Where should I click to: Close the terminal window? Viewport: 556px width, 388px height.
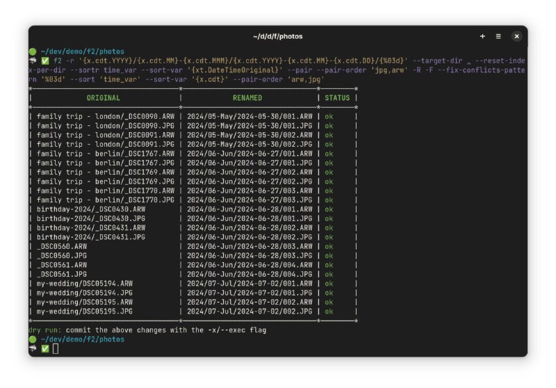[516, 36]
